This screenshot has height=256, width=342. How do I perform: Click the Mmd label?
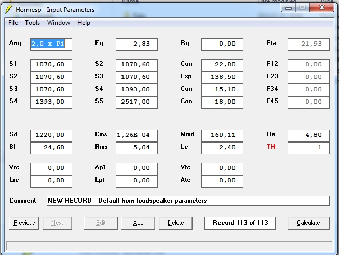point(187,134)
